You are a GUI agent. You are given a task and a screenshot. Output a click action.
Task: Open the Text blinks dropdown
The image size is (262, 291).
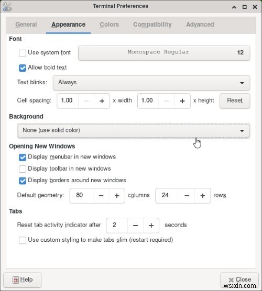pos(151,83)
